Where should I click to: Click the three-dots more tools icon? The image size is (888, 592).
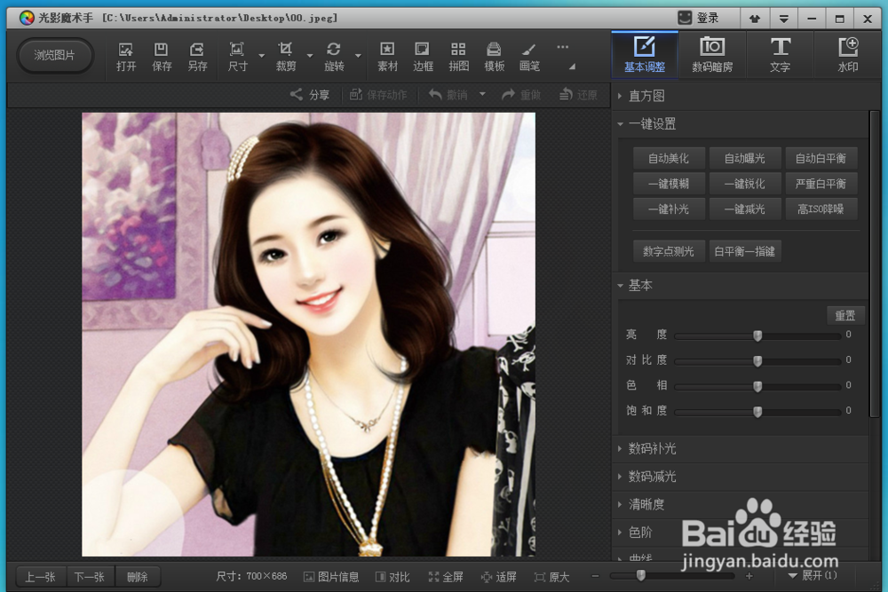point(562,47)
